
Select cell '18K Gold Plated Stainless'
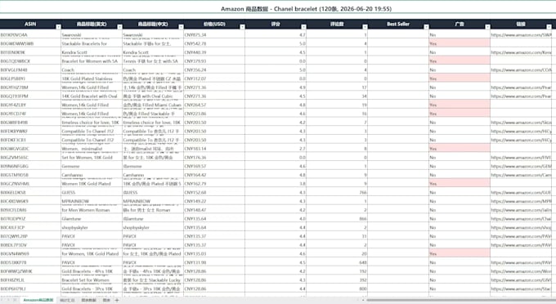point(92,78)
